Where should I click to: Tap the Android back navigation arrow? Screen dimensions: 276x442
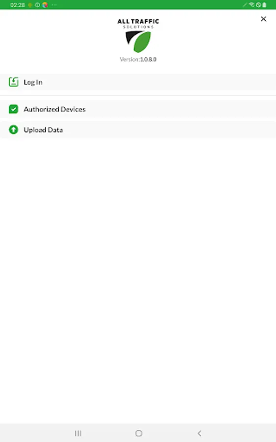[199, 433]
